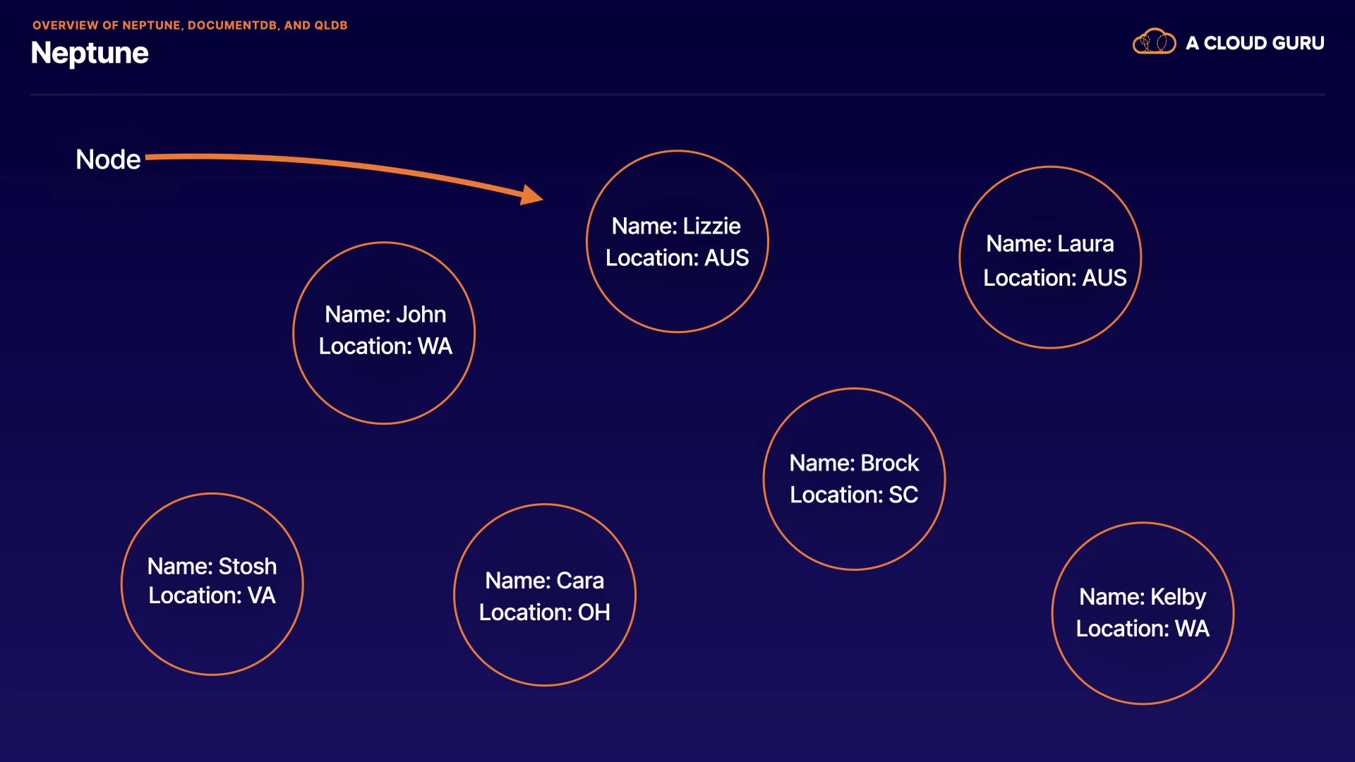Image resolution: width=1355 pixels, height=762 pixels.
Task: Click the orange arrowhead pointing to Lizzie
Action: point(531,195)
